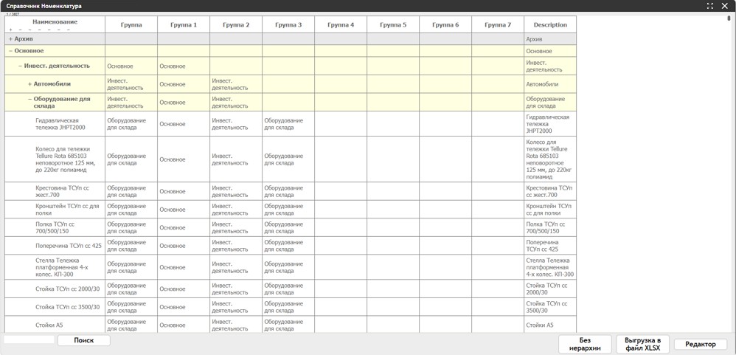Click the Группа 6 column header
Viewport: 736px width, 355px height.
pos(445,25)
